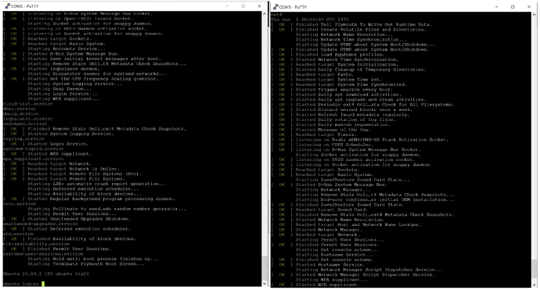Image resolution: width=540 pixels, height=290 pixels.
Task: Minimize the left PuTTY window
Action: 227,6
